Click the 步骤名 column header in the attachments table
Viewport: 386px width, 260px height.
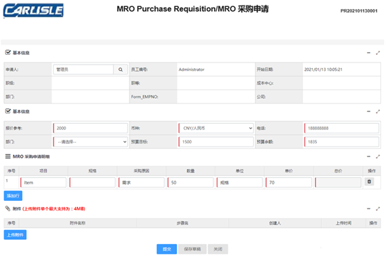coord(183,223)
